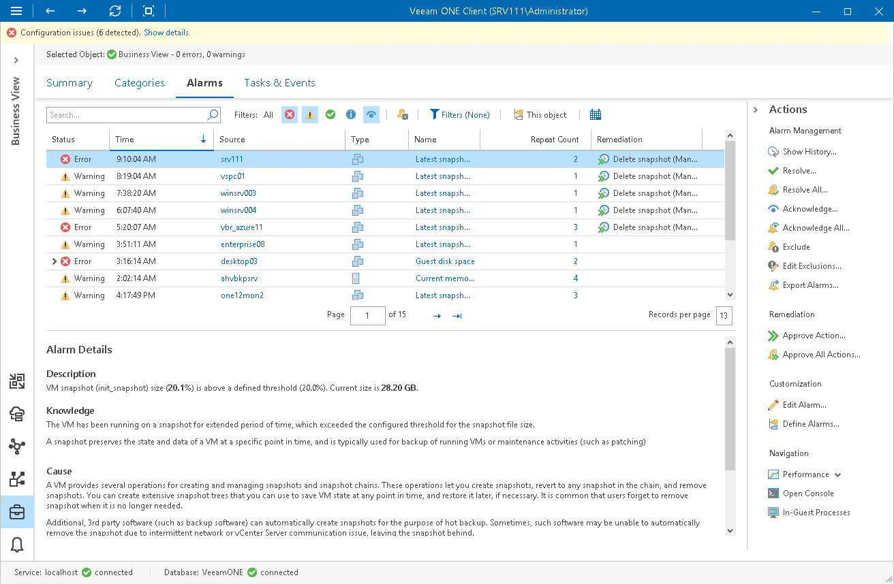Toggle the This object scope filter
Viewport: 894px width, 584px height.
pos(540,115)
